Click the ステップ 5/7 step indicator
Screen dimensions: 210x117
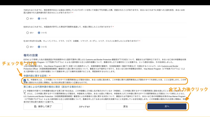click(x=84, y=107)
